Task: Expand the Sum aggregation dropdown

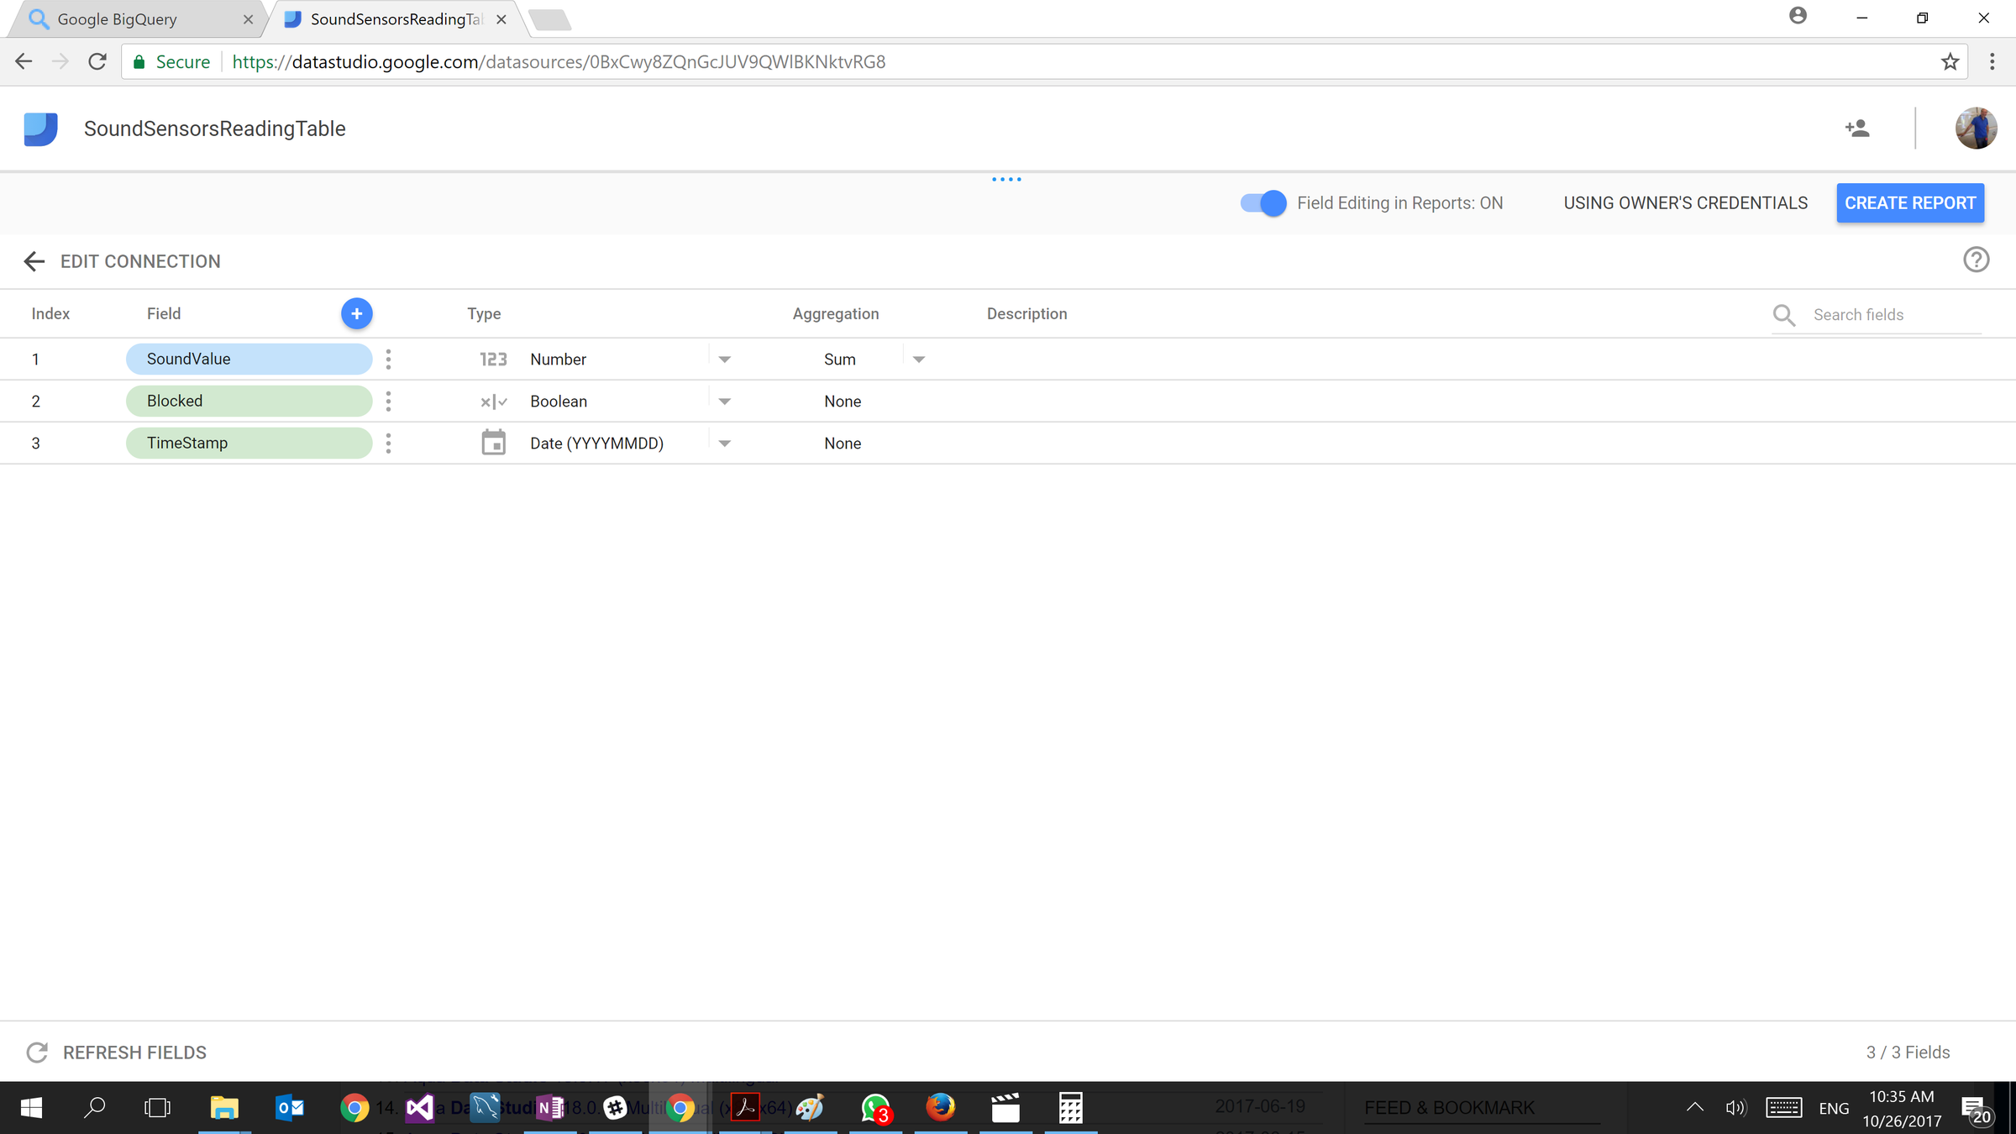Action: tap(918, 360)
